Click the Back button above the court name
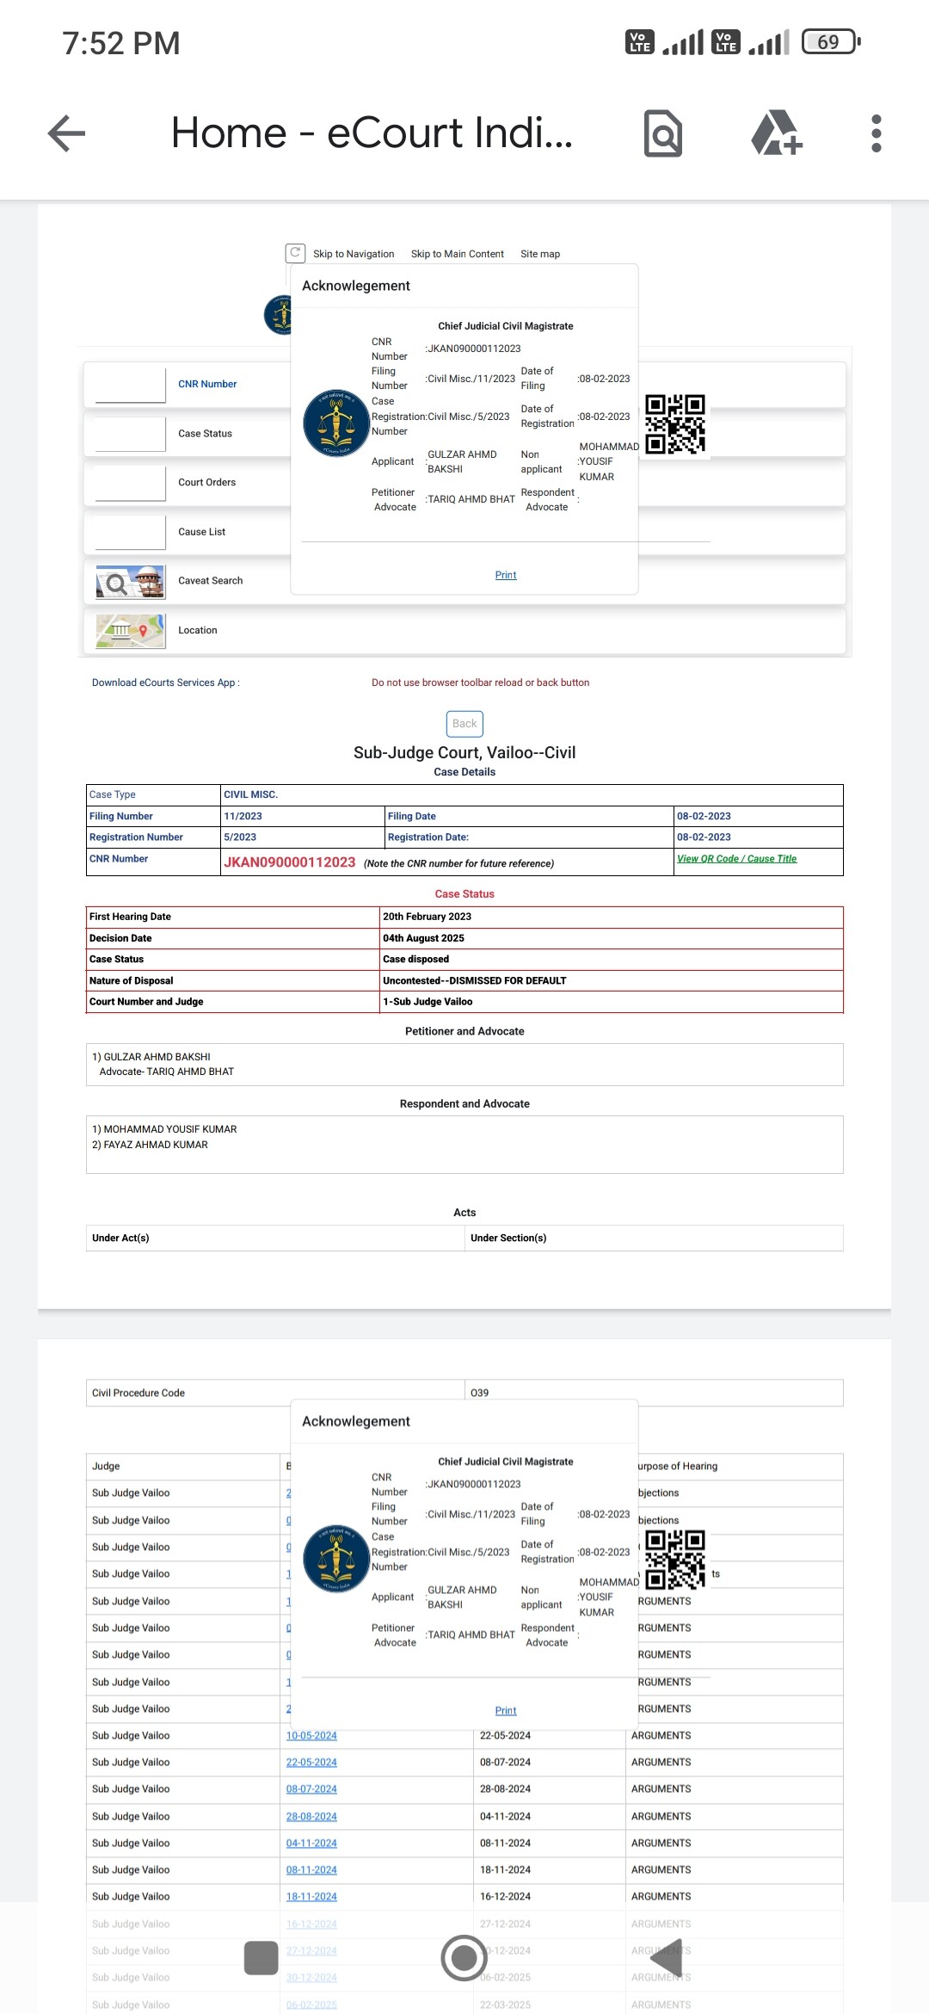Viewport: 929px width, 2014px height. pyautogui.click(x=464, y=724)
